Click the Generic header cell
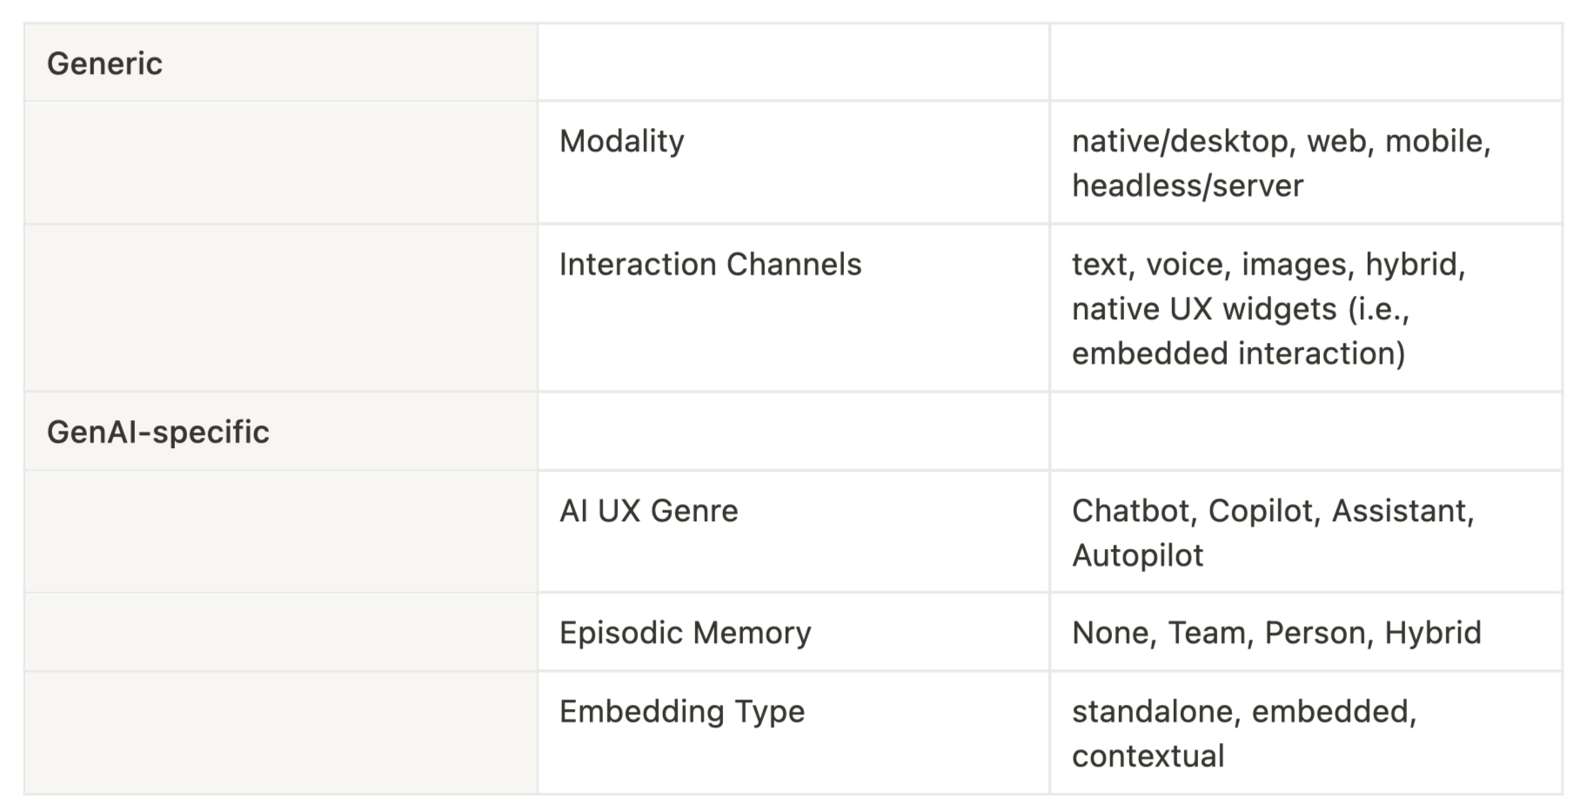This screenshot has height=811, width=1587. [x=104, y=64]
